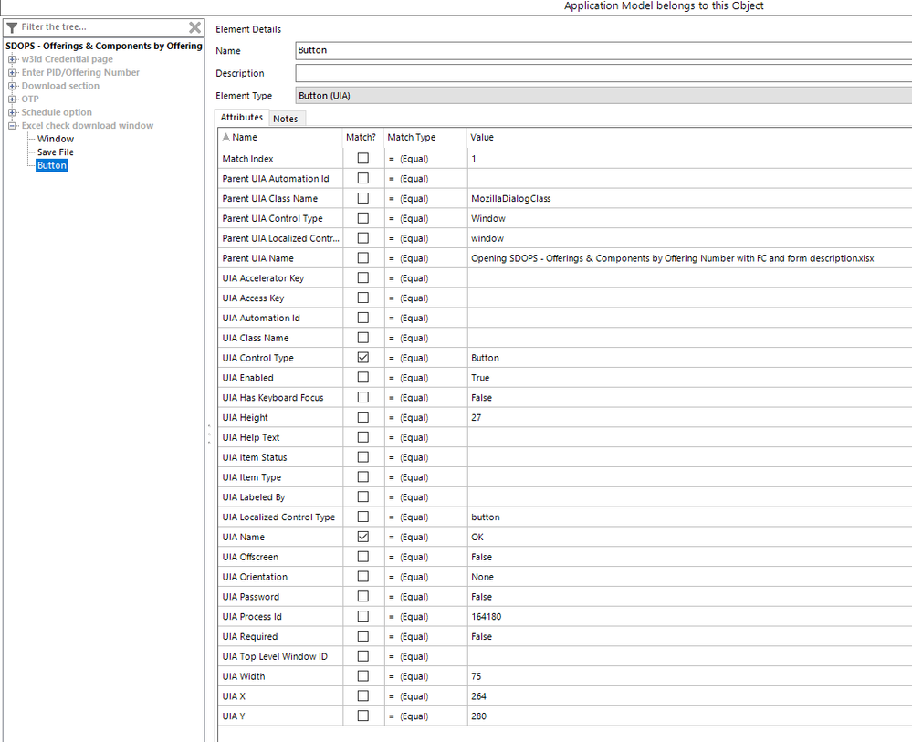Screen dimensions: 912x742
Task: Sort attributes by the Name column header
Action: click(x=280, y=137)
